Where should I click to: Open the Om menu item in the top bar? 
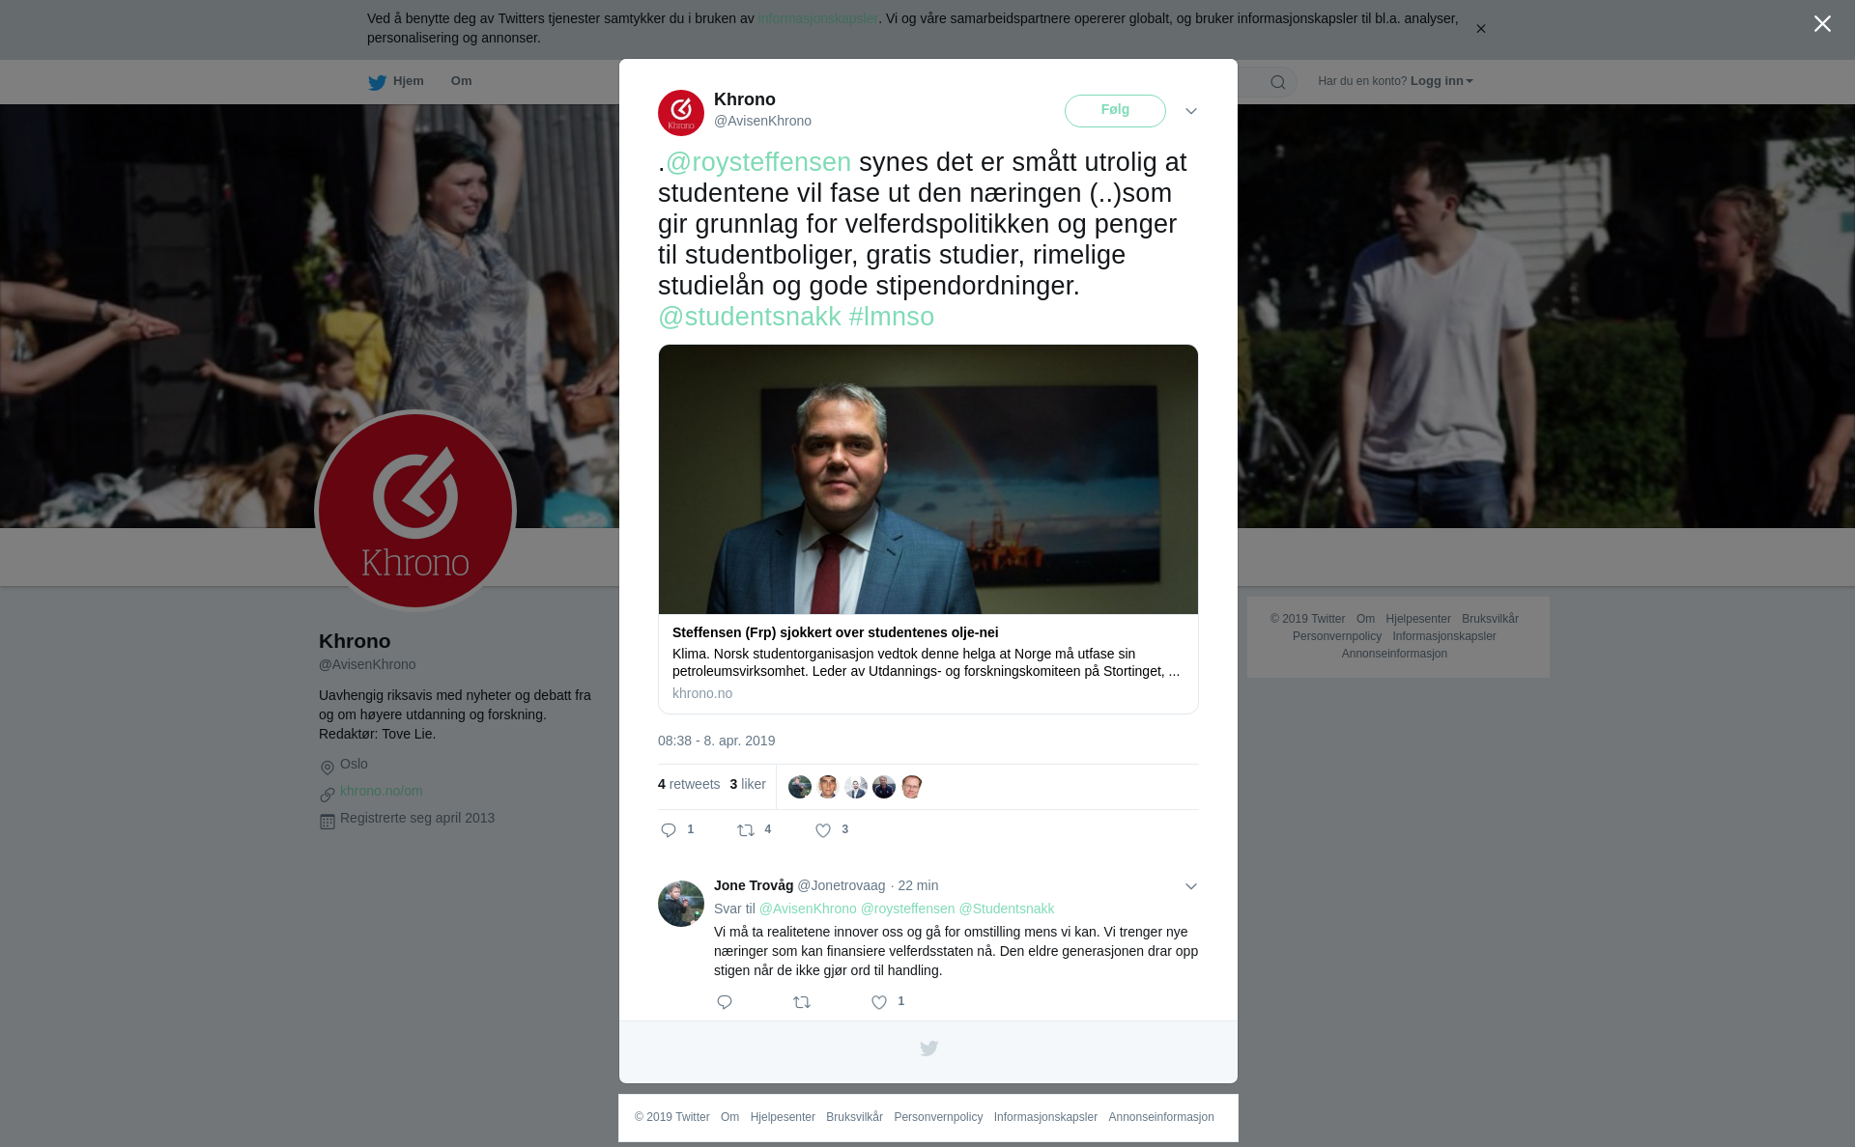pos(461,81)
